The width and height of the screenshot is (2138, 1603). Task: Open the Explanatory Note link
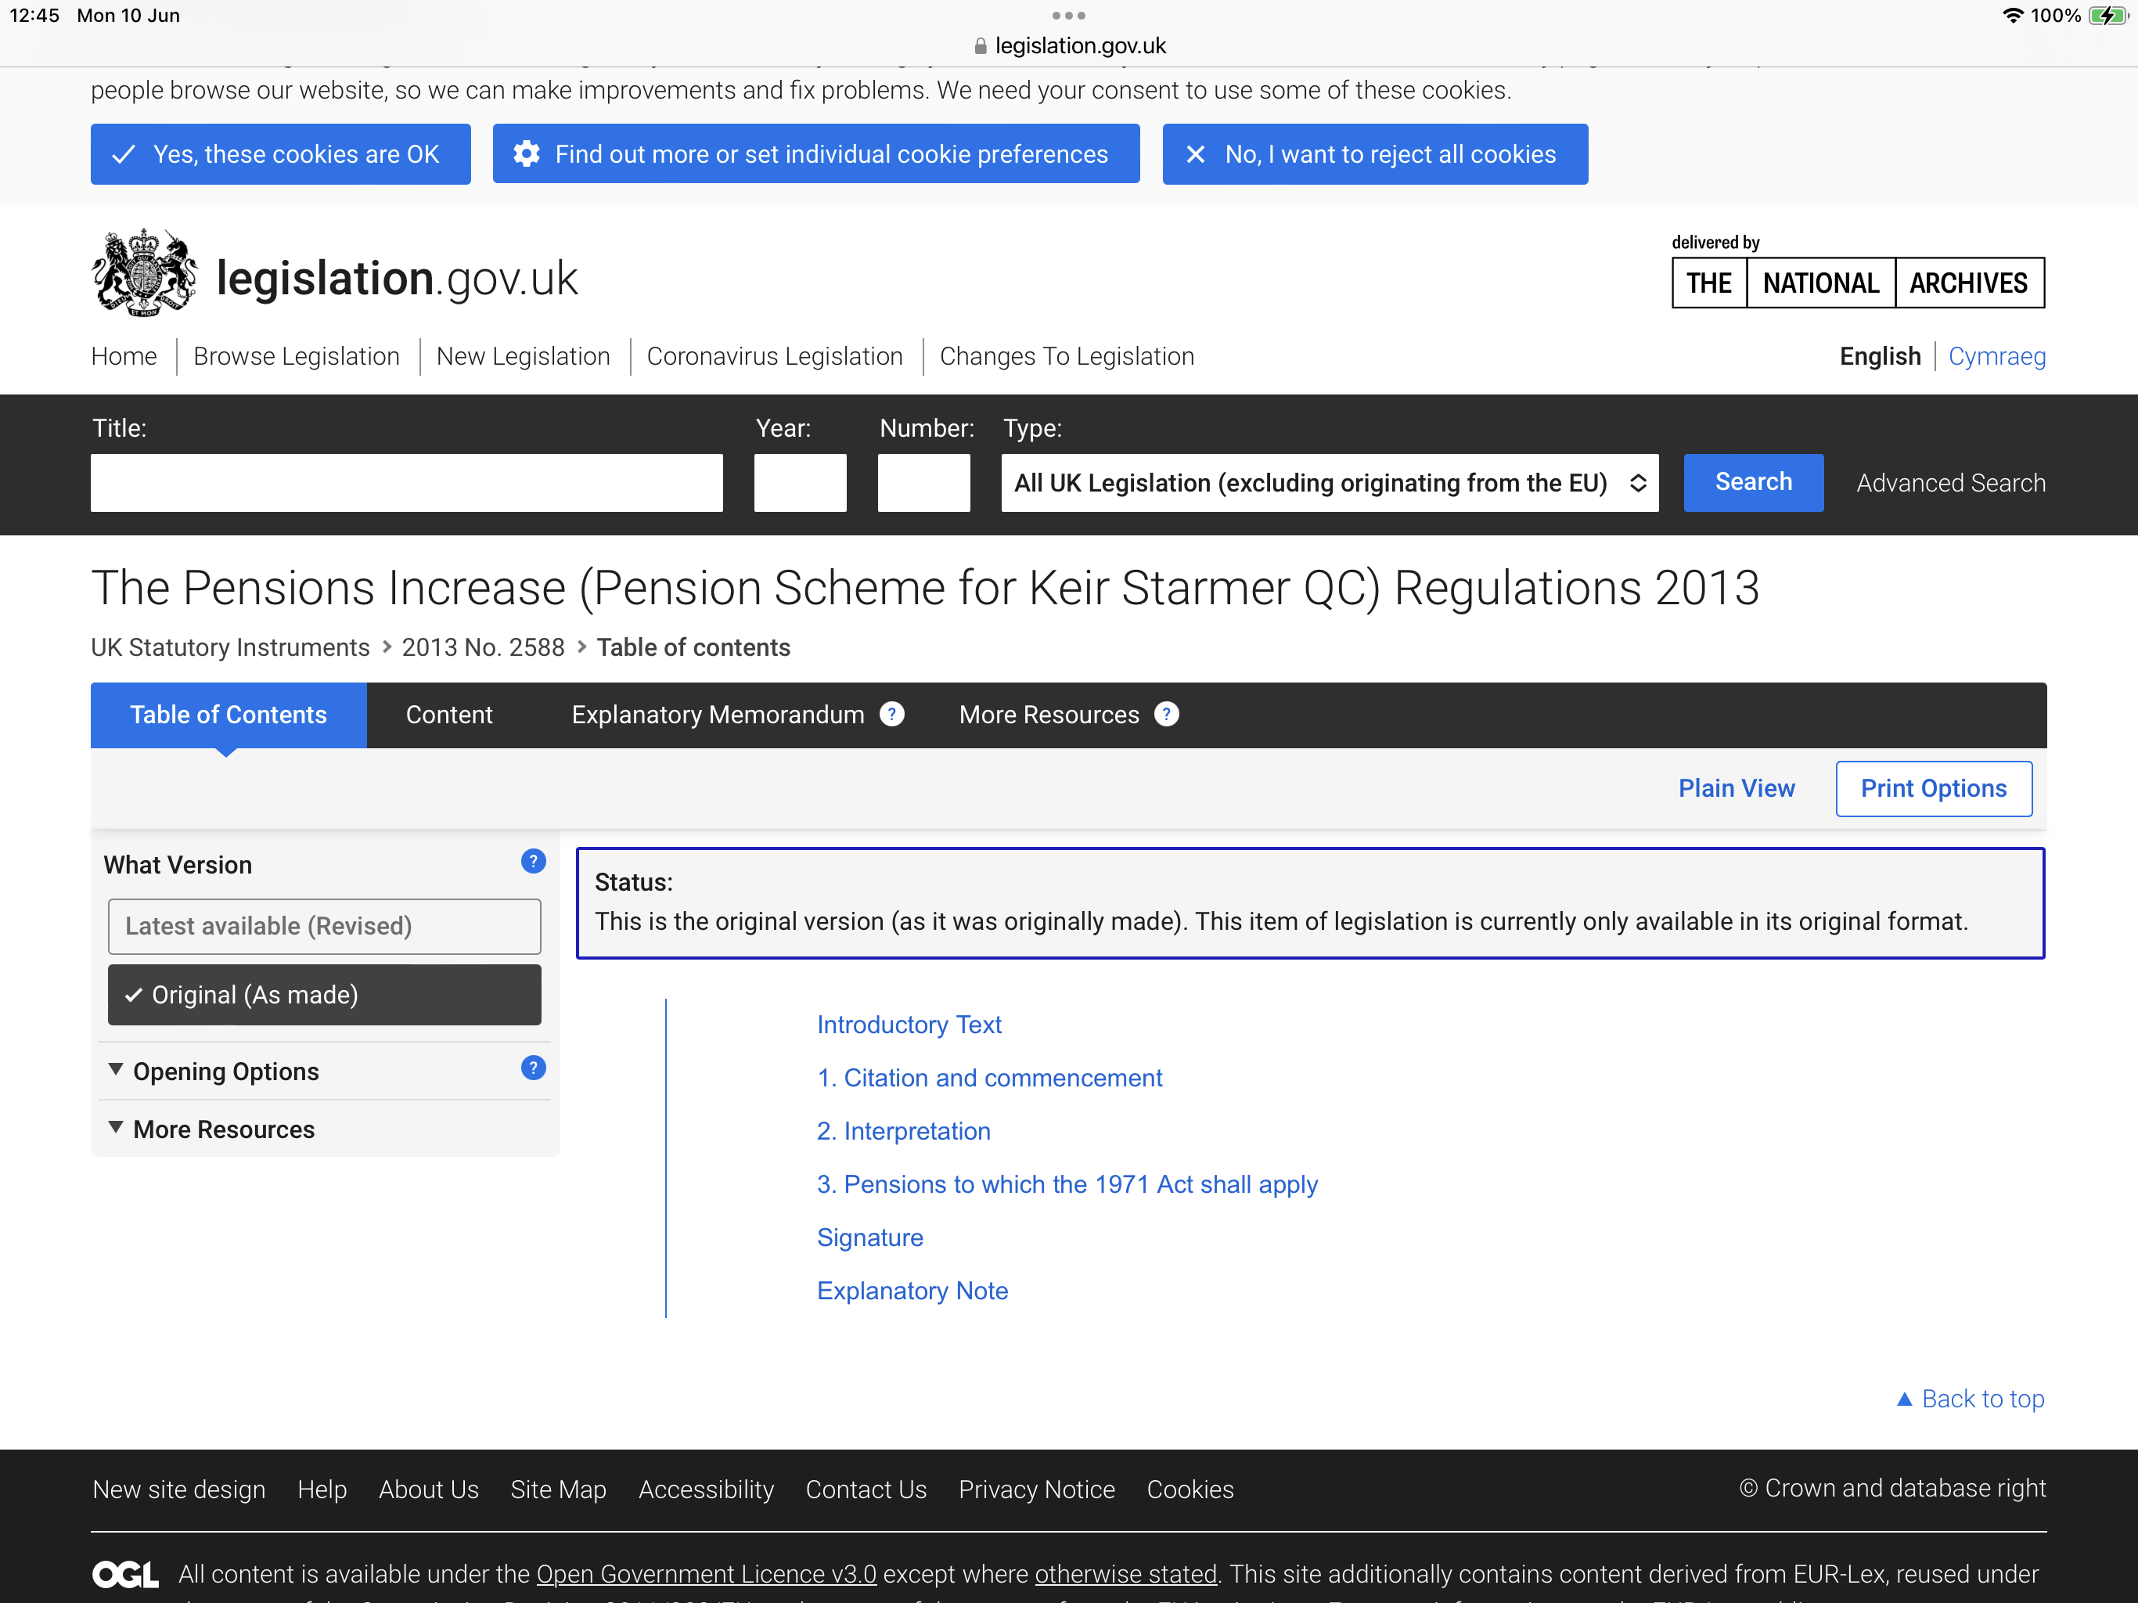(x=912, y=1291)
